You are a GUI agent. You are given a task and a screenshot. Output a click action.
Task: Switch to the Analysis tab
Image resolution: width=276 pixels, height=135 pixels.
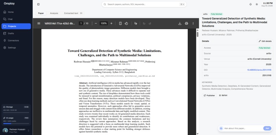[54, 13]
